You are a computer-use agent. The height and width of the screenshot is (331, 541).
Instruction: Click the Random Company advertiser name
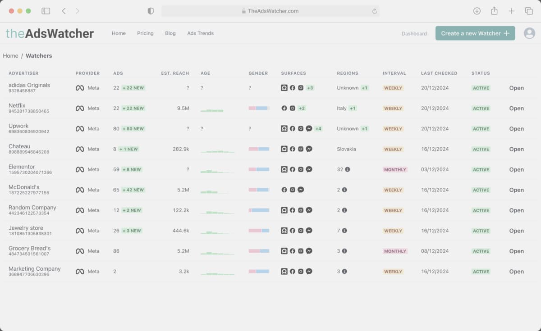(32, 208)
